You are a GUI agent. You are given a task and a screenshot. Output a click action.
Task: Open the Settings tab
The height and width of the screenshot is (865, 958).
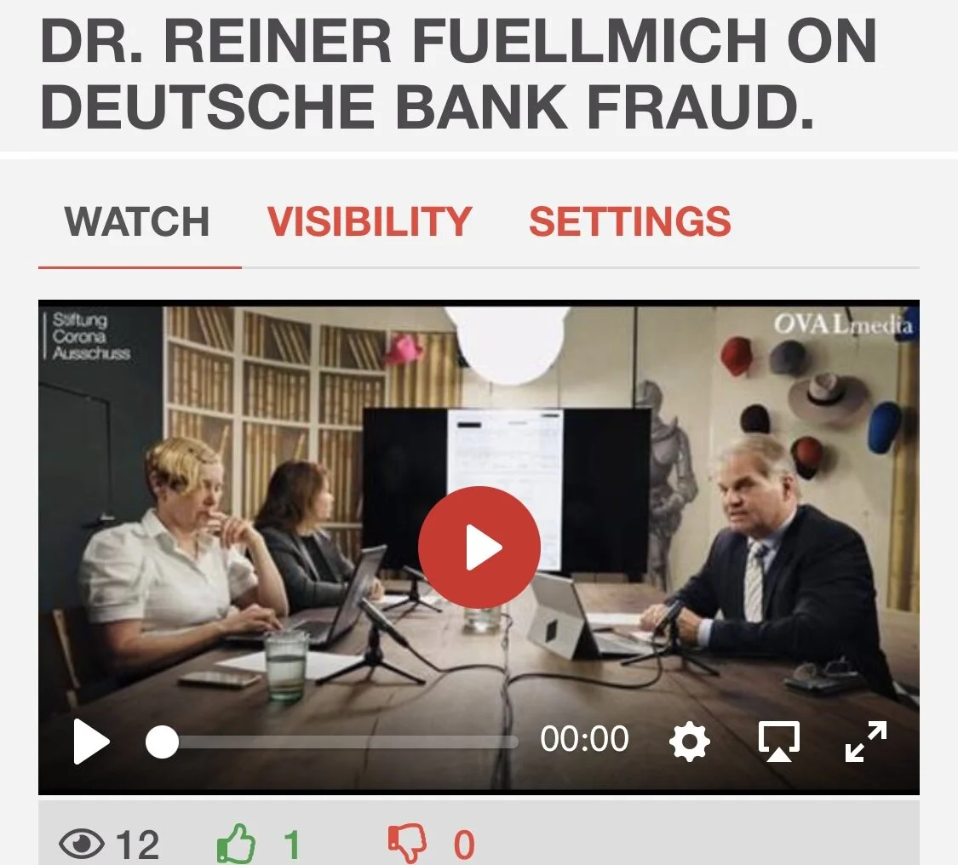coord(630,221)
